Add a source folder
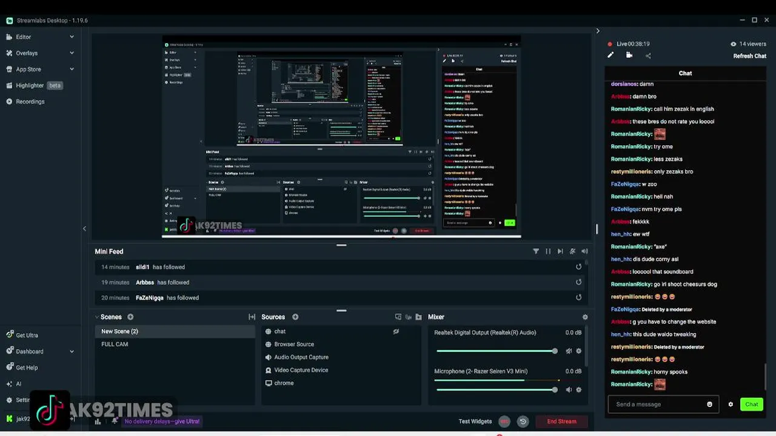The image size is (776, 436). [418, 317]
